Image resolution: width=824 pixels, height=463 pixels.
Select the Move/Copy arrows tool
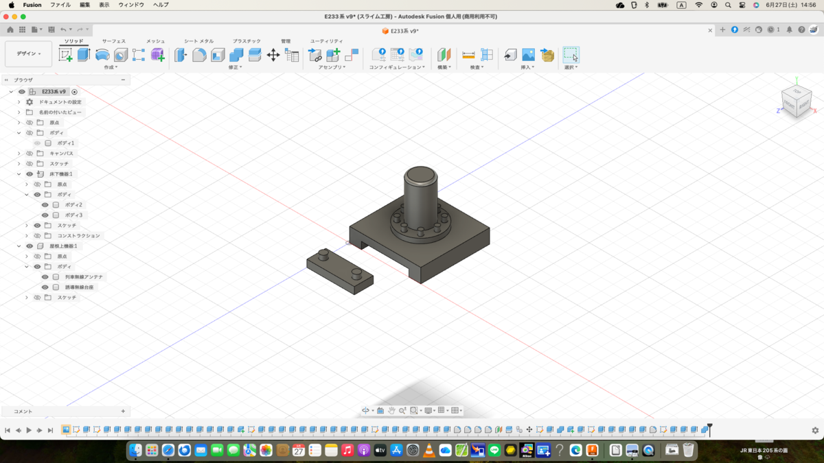pos(273,55)
